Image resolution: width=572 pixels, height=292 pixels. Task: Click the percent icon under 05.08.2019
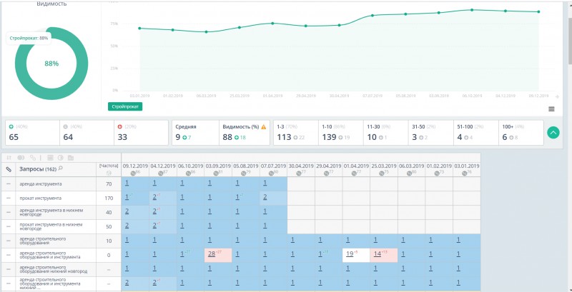click(x=244, y=173)
